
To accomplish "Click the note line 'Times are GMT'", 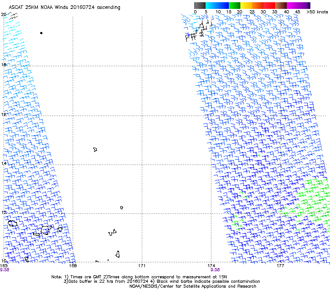I will click(x=86, y=277).
